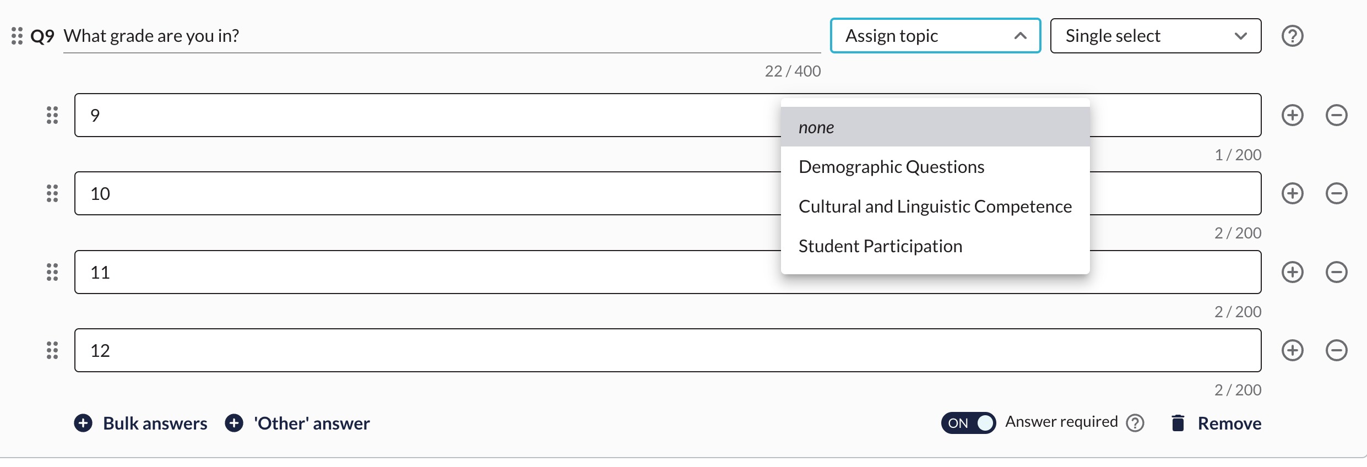Open question type help icon
Screen dimensions: 1367x467
click(x=1292, y=36)
